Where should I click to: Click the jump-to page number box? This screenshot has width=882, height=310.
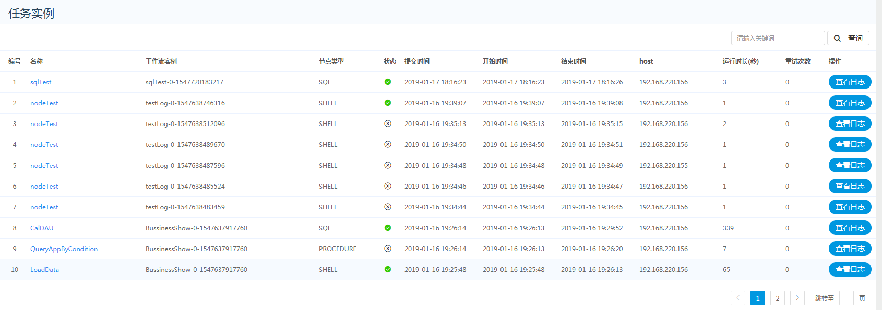tap(847, 298)
